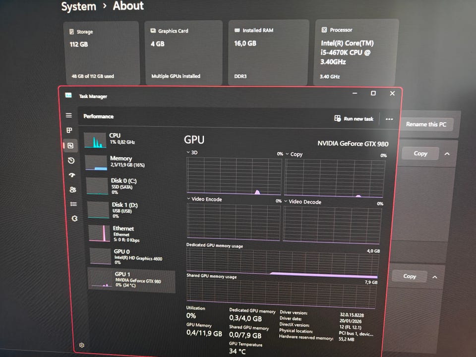The width and height of the screenshot is (476, 357).
Task: Select Memory performance entry
Action: coord(128,162)
